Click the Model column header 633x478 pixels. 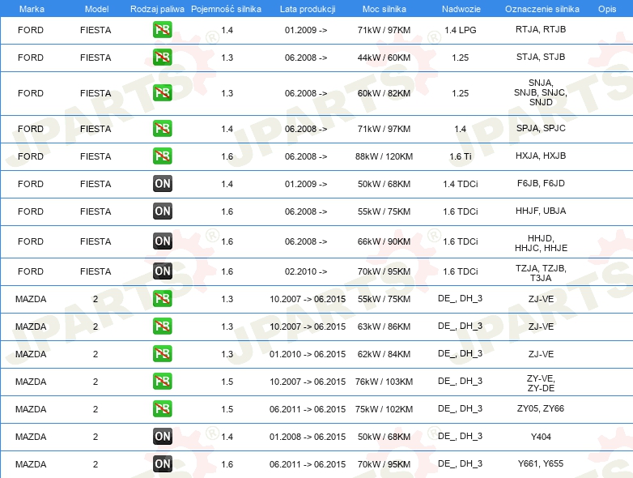[x=96, y=9]
